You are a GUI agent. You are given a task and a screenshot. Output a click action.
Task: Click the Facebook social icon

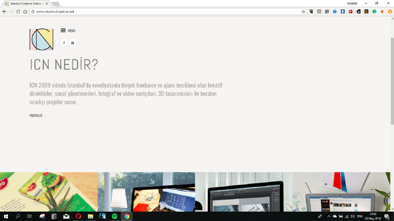click(x=64, y=43)
